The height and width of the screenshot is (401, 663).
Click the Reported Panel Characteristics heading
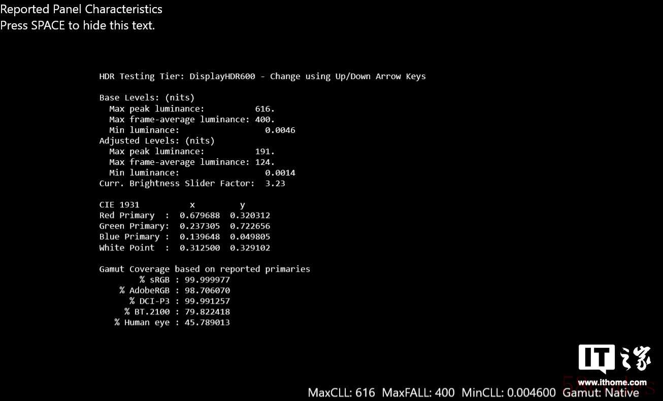(81, 9)
